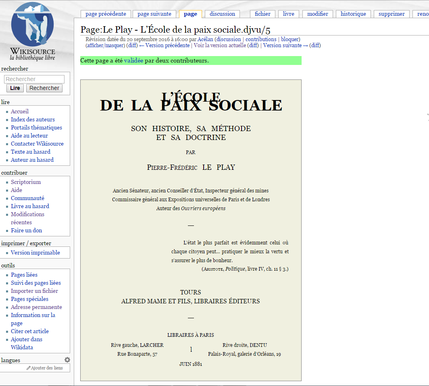Open Aide au lecteur link
The width and height of the screenshot is (429, 386).
[x=29, y=136]
